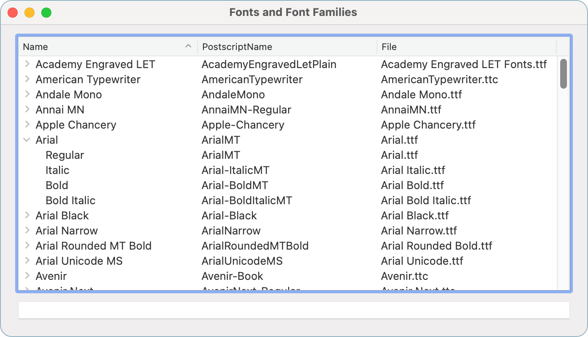Image resolution: width=588 pixels, height=337 pixels.
Task: Expand the Arial Rounded MT Bold family
Action: pos(27,246)
